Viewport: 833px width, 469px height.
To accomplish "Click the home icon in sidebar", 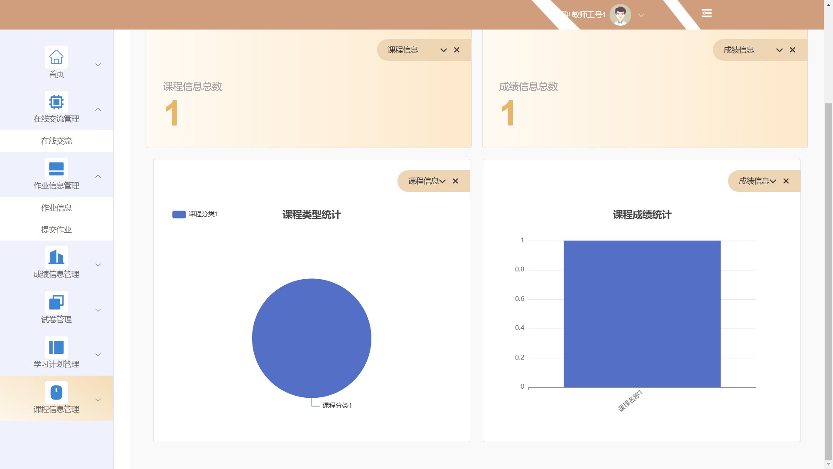I will point(56,57).
